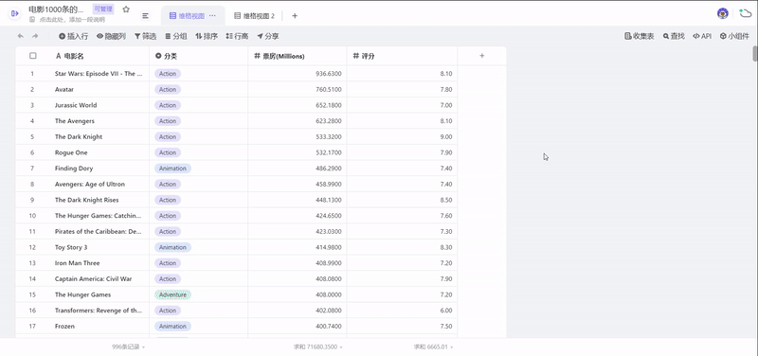Open the 筛选 filter tool
The height and width of the screenshot is (356, 758).
[146, 36]
